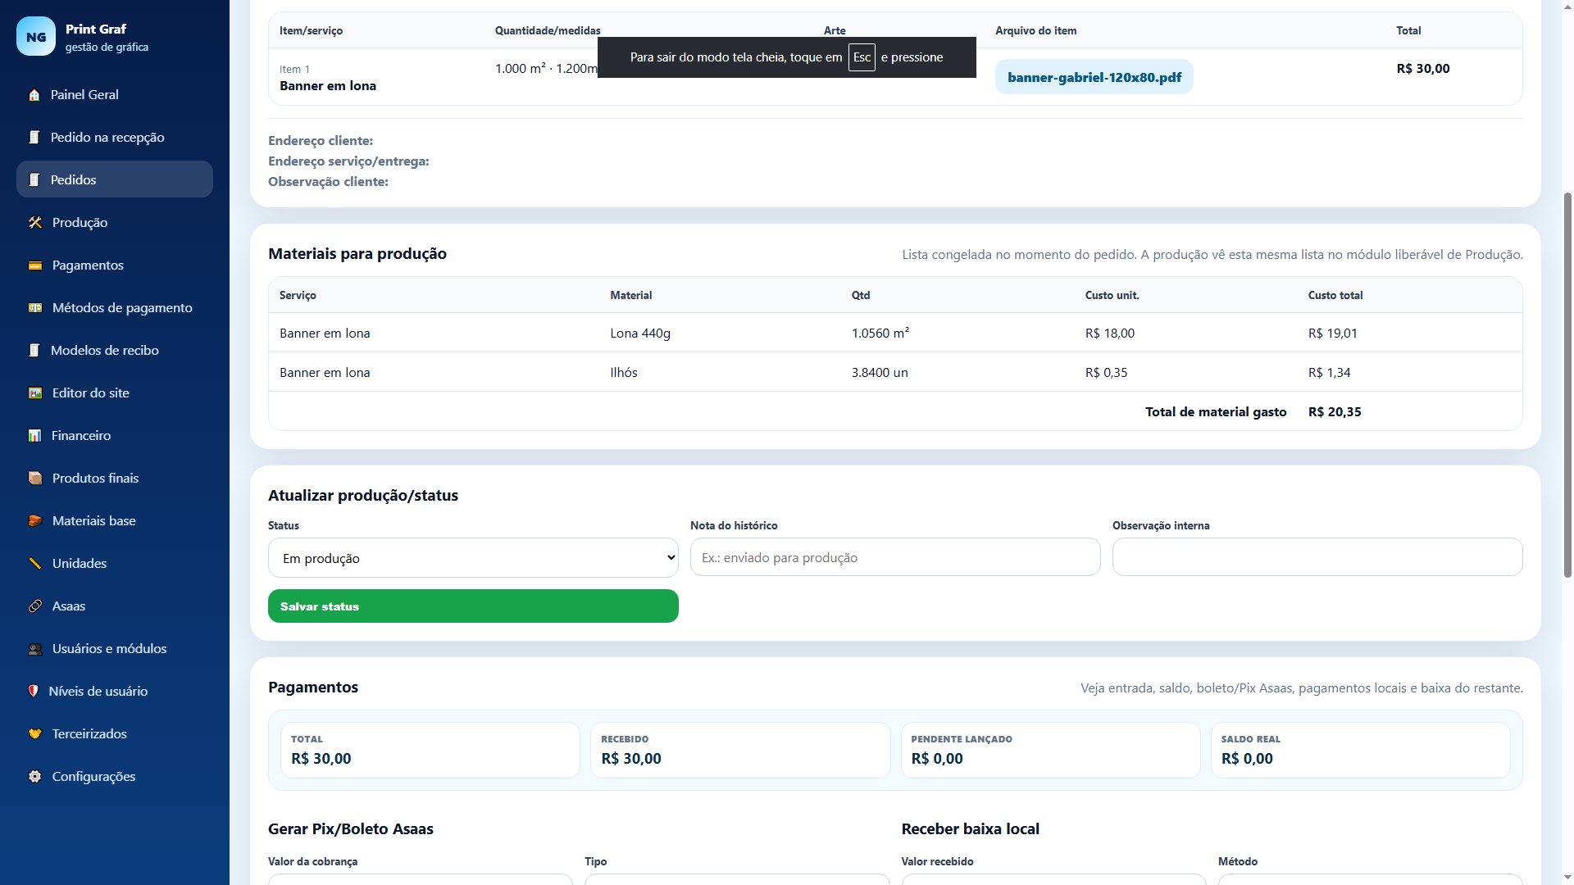Screen dimensions: 1574x885
Task: Click the Pedidos sidebar icon
Action: coord(34,180)
